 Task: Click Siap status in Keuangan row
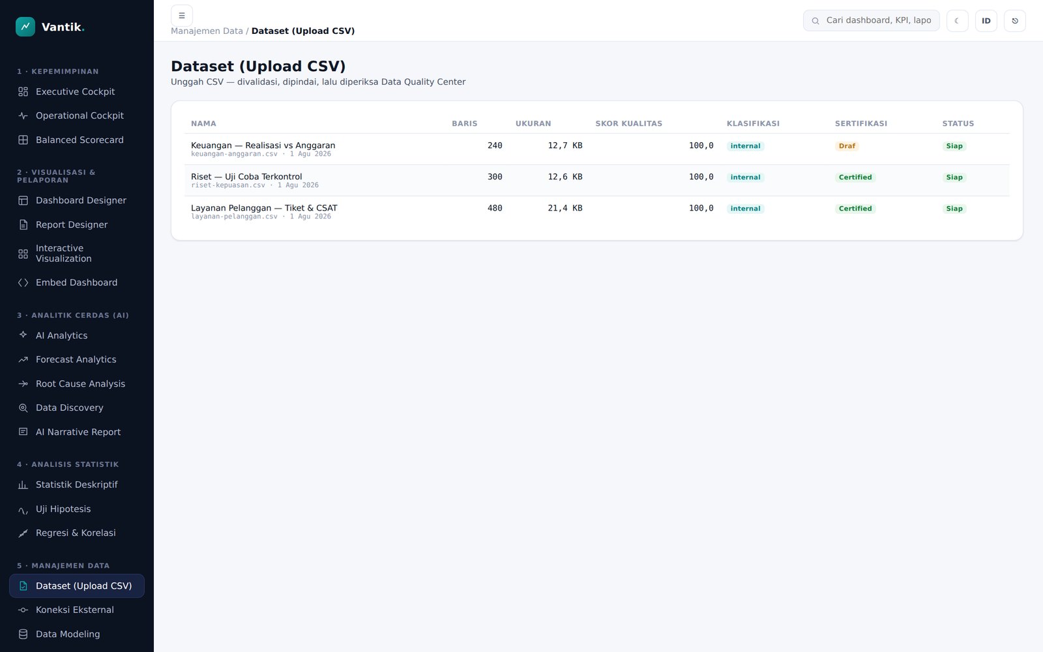pos(954,146)
